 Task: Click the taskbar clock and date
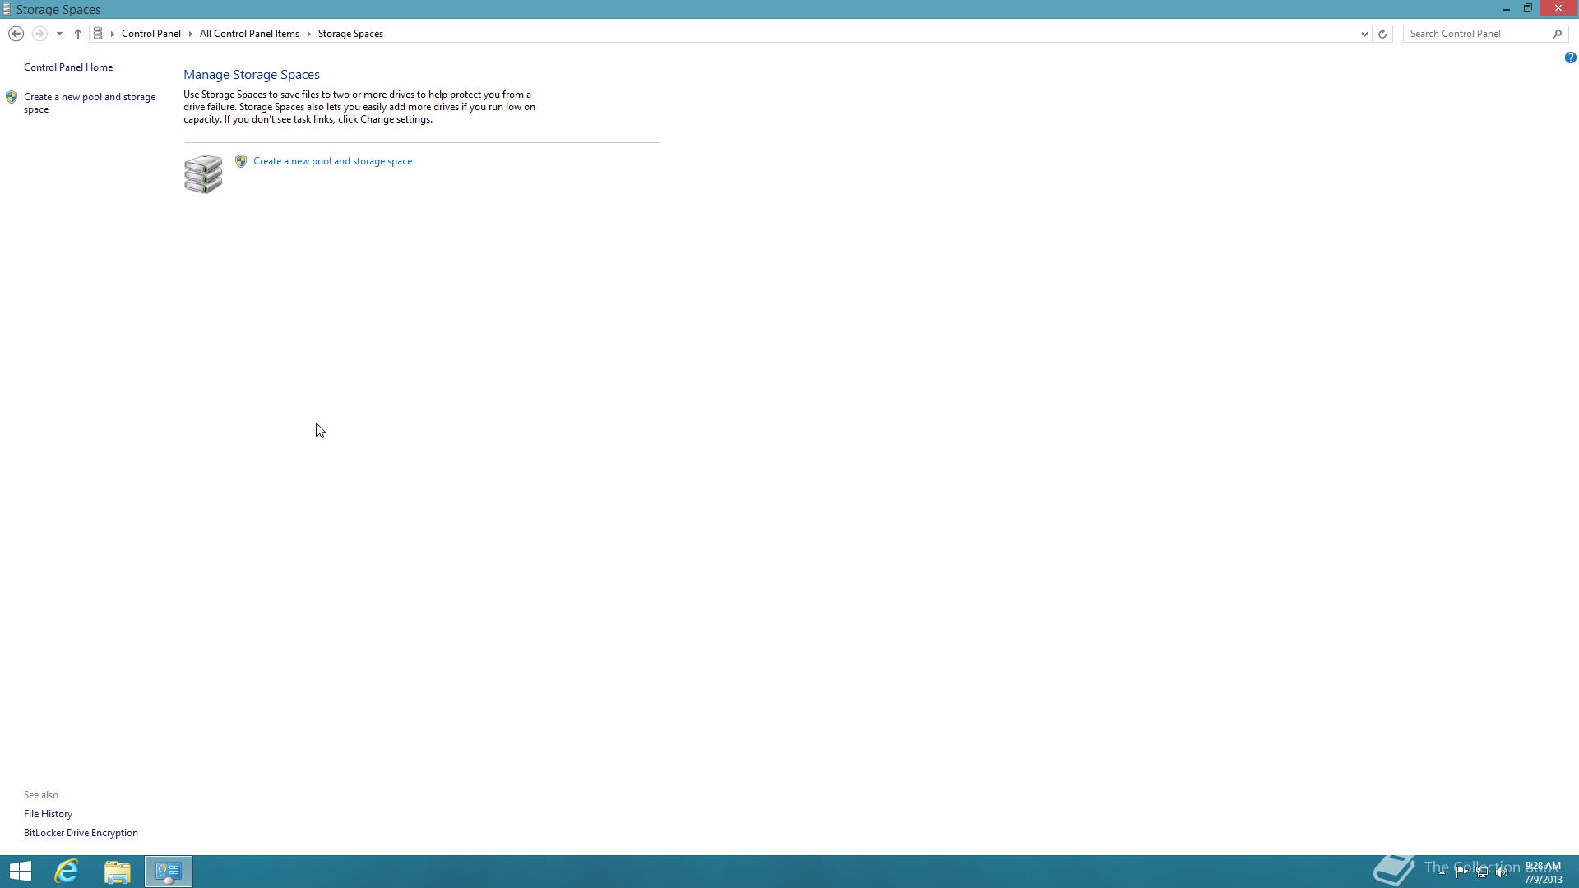1543,872
